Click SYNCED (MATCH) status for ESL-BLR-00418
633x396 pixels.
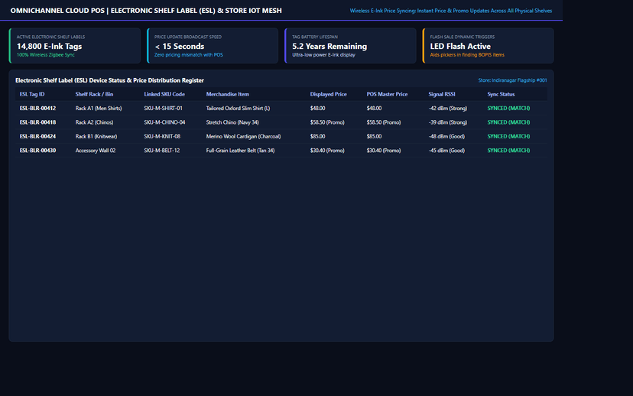pyautogui.click(x=508, y=122)
